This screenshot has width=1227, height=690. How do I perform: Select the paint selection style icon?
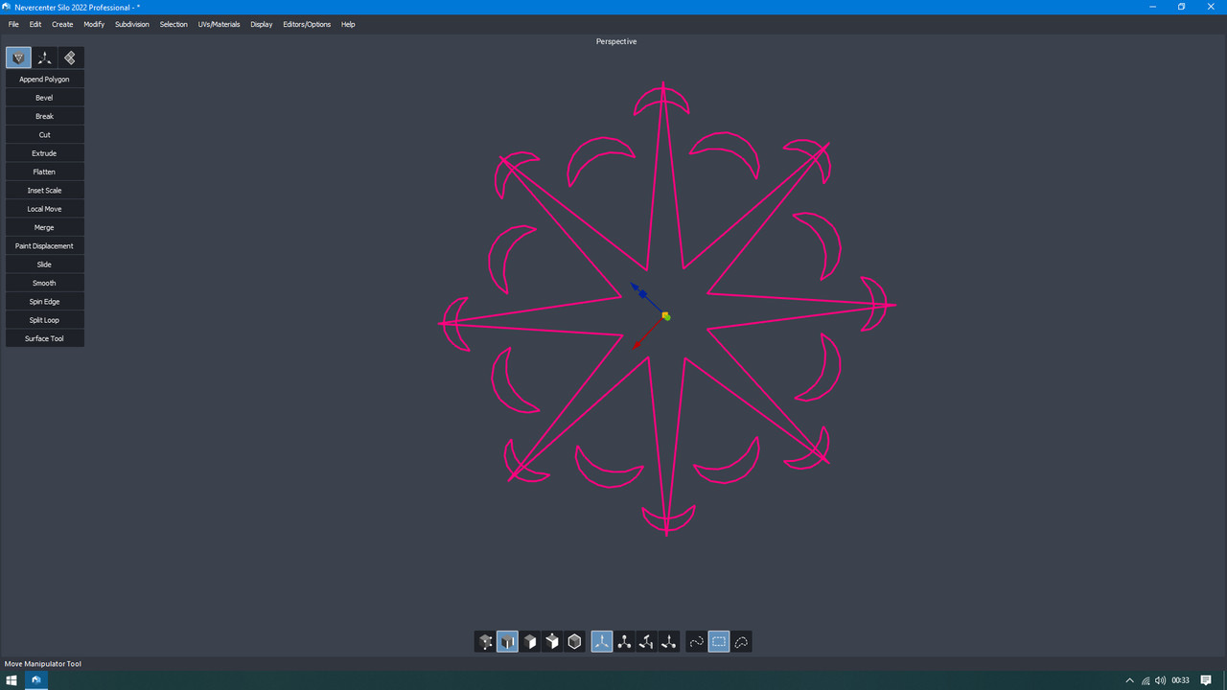tap(697, 642)
